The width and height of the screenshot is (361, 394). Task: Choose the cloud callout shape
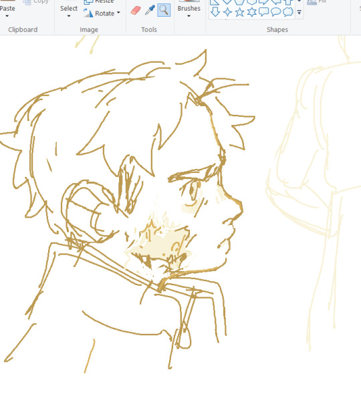[288, 12]
